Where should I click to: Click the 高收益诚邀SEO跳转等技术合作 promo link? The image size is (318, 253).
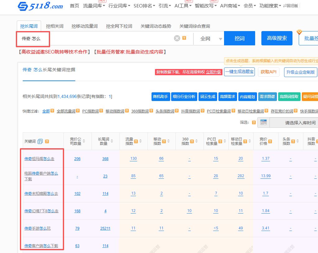tap(54, 52)
